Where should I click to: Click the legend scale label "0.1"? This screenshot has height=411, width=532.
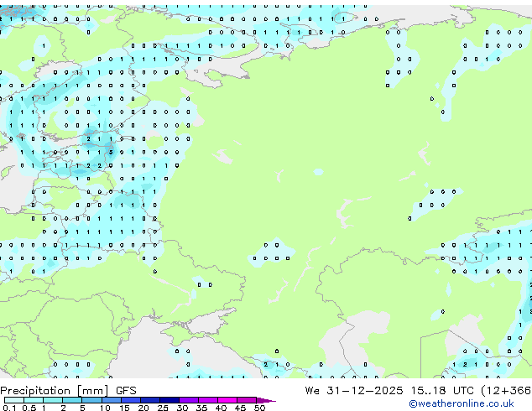[x=9, y=408]
